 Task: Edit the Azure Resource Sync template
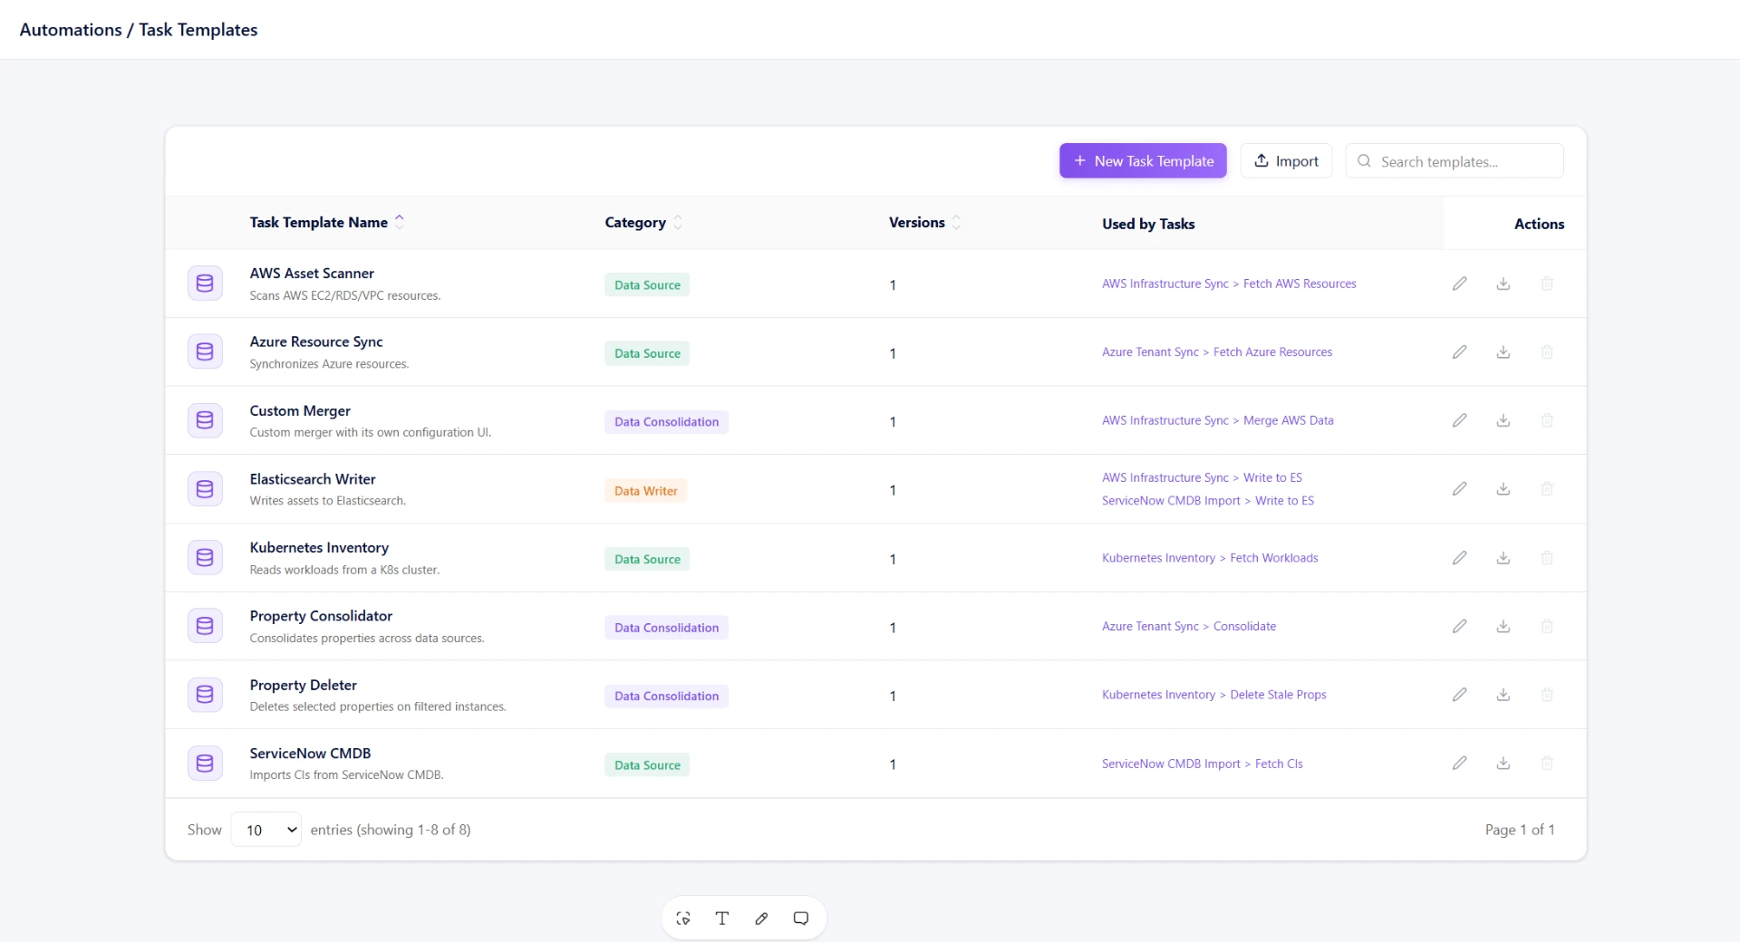tap(1459, 351)
